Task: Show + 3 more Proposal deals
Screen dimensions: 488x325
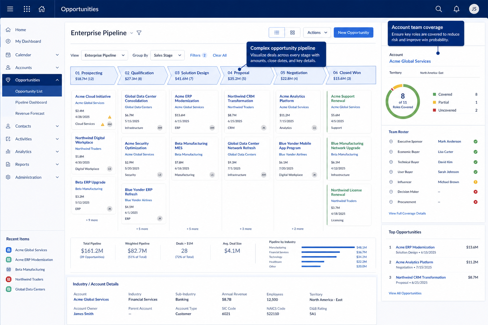Action: coord(246,229)
